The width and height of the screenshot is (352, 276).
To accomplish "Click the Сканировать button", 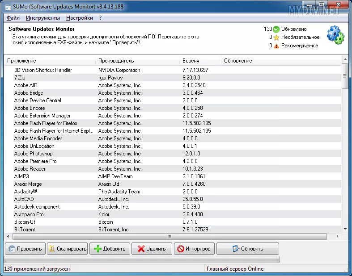I will (68, 248).
